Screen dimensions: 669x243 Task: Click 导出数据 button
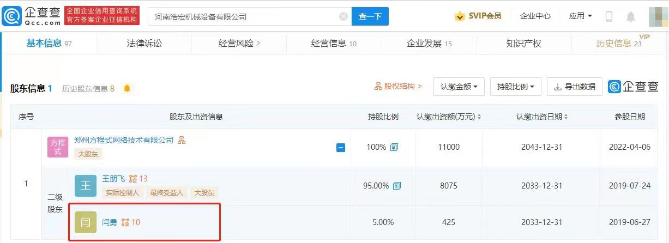tap(574, 87)
